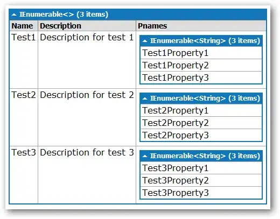Collapse Test1's IEnumerable<String> list
The height and width of the screenshot is (219, 280).
pyautogui.click(x=145, y=41)
